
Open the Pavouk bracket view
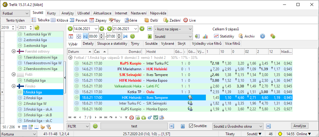[x=79, y=20]
